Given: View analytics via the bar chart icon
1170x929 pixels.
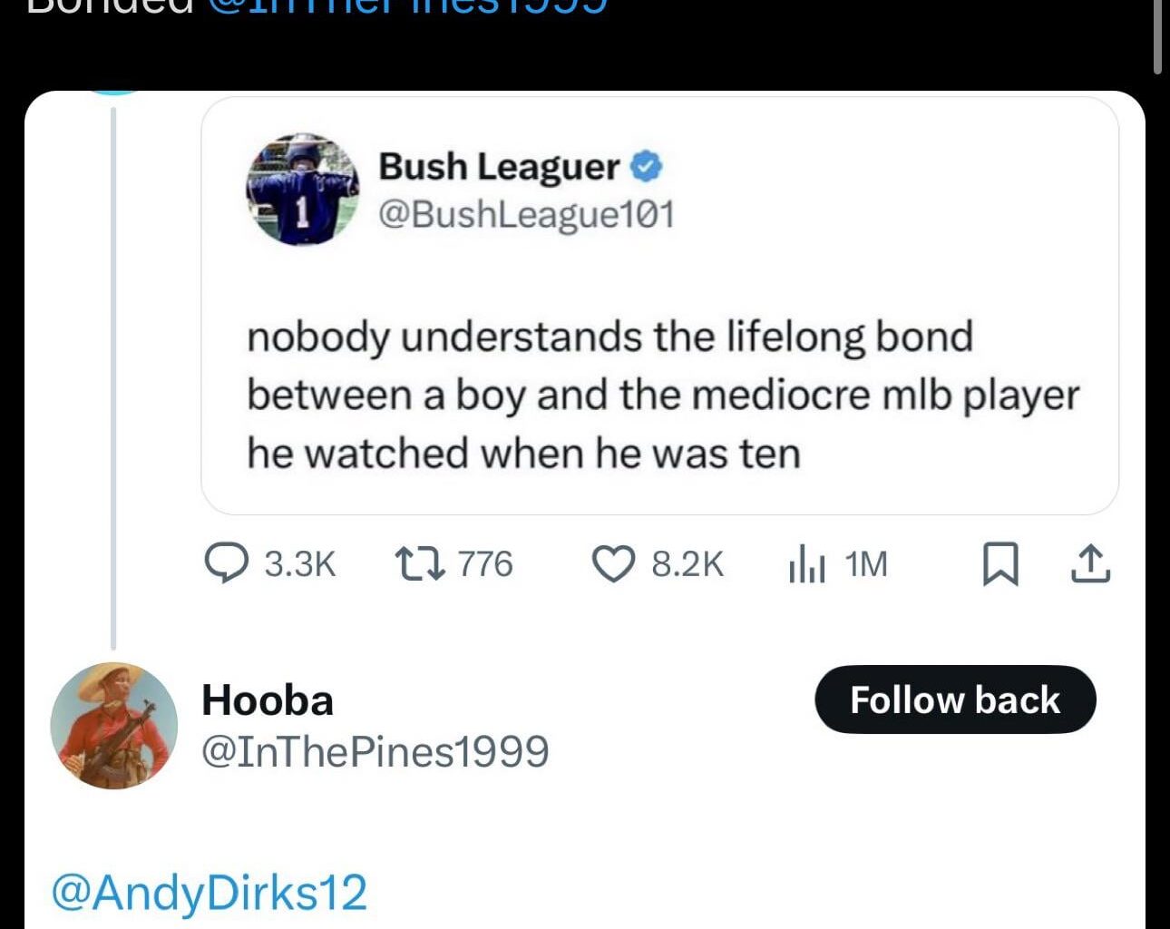Looking at the screenshot, I should point(806,563).
